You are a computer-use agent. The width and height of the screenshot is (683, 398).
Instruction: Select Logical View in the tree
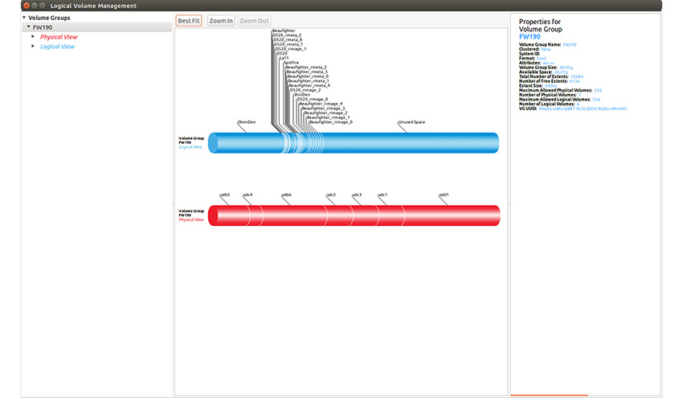point(57,47)
